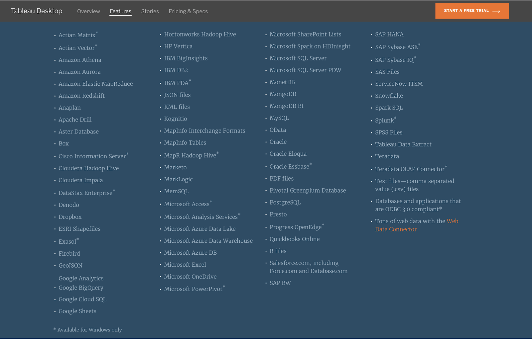532x340 pixels.
Task: Select the Features tab
Action: tap(120, 11)
